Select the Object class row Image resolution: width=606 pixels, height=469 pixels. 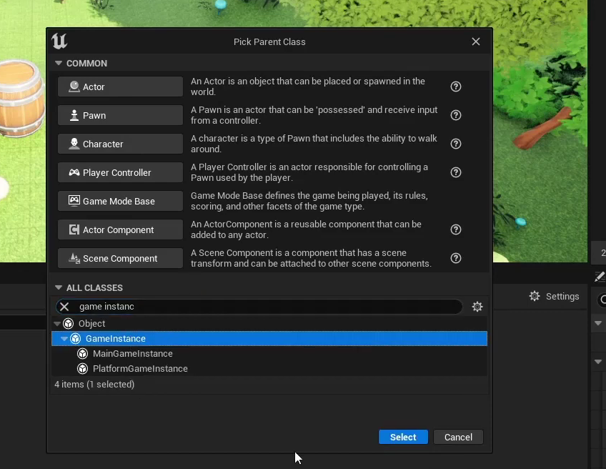coord(269,324)
